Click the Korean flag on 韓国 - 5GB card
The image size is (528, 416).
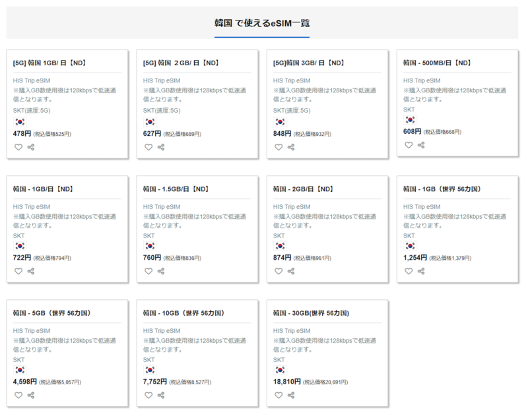[x=20, y=370]
